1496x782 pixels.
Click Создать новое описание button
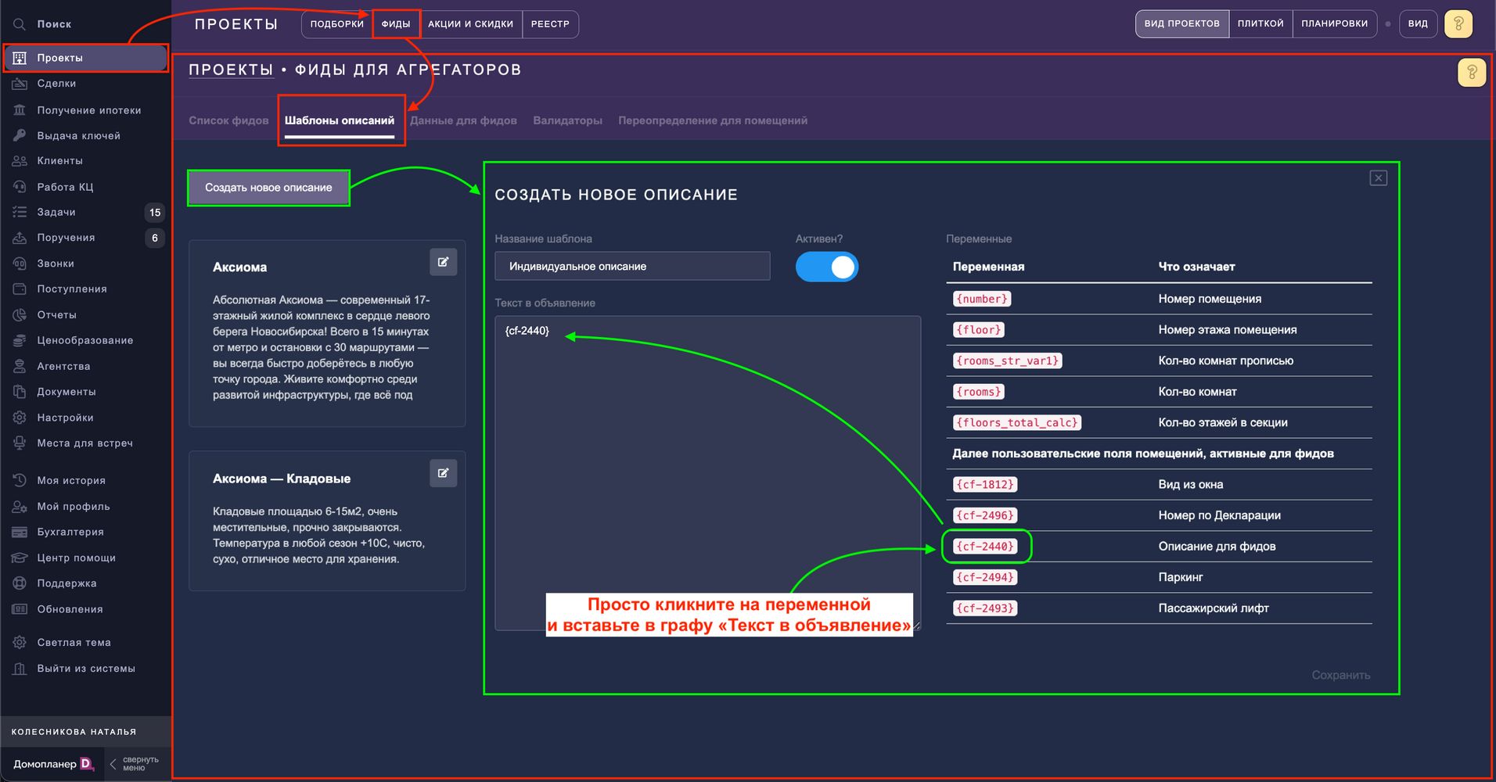[x=268, y=188]
